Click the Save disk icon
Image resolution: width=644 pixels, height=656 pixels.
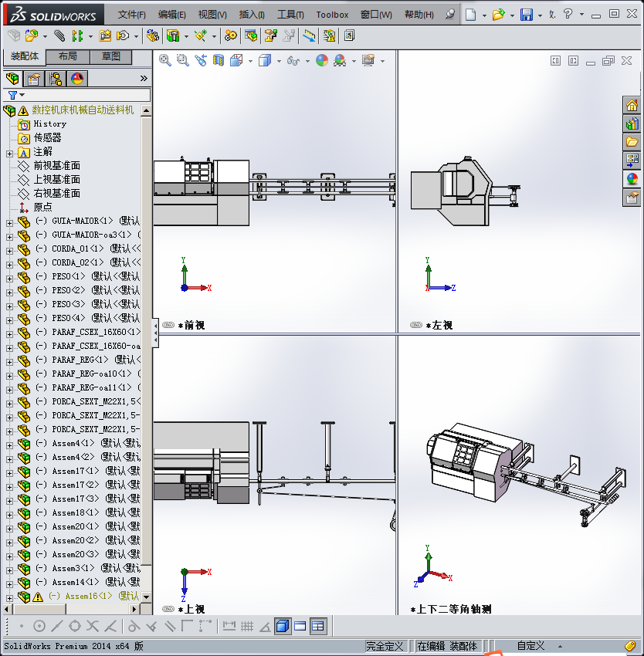pos(527,15)
